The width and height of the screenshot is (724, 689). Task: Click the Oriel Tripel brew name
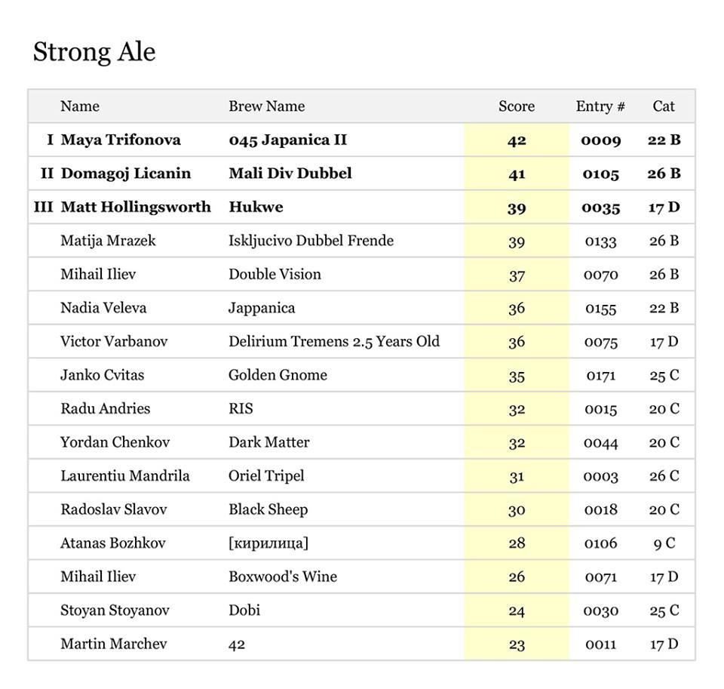pos(266,476)
